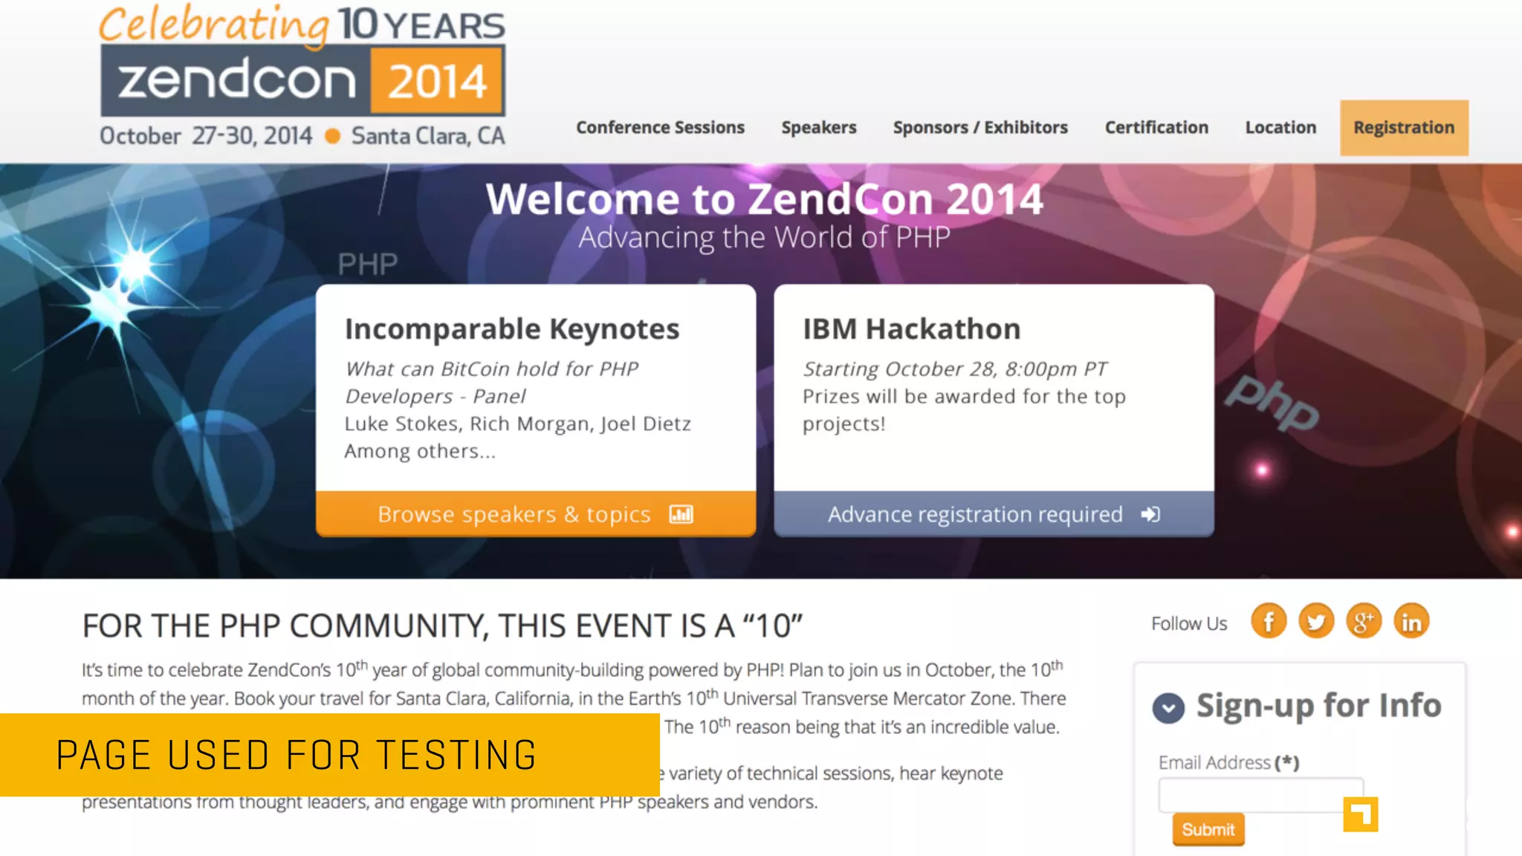Open the Facebook follow icon
The height and width of the screenshot is (856, 1522).
click(x=1269, y=621)
